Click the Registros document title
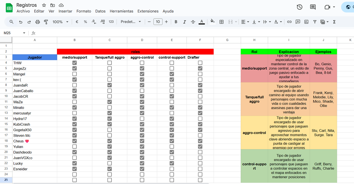The image size is (354, 184). coord(27,5)
